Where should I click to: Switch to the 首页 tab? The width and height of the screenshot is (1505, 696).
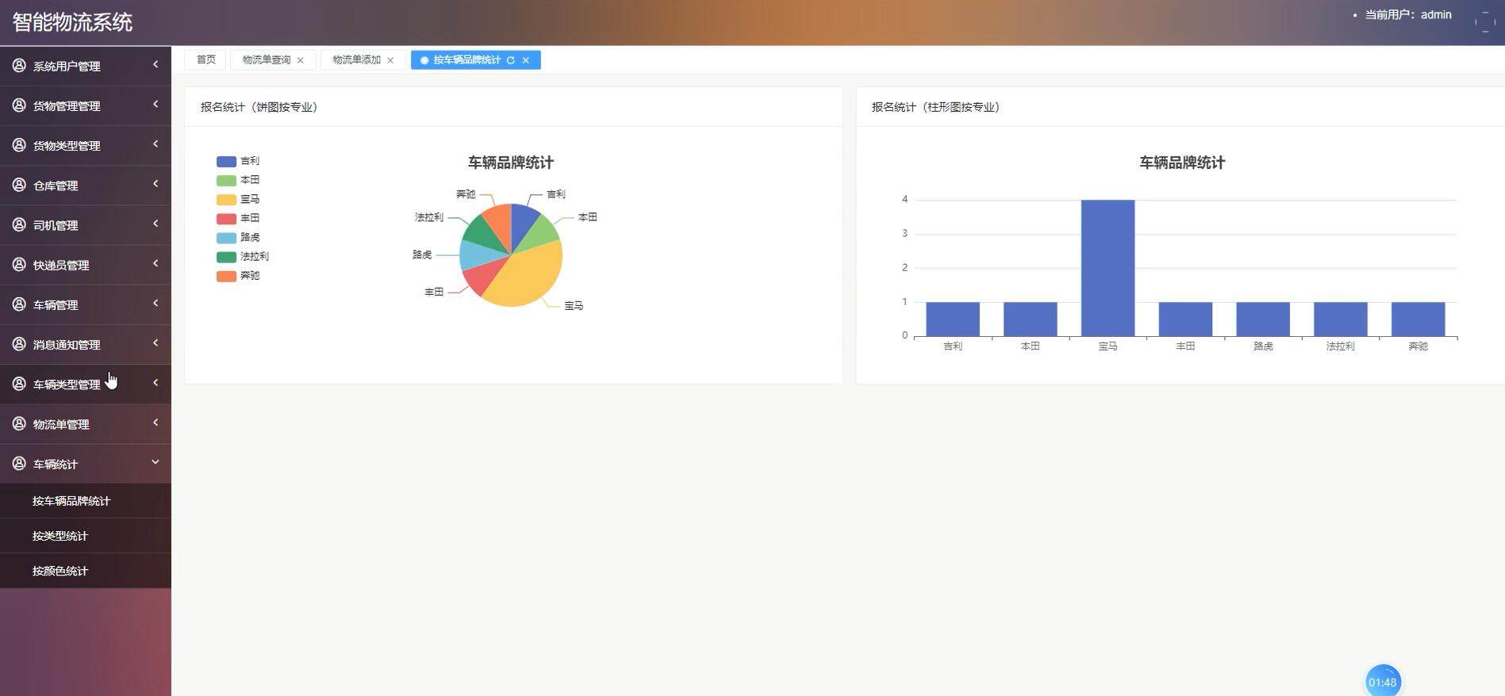[x=205, y=60]
